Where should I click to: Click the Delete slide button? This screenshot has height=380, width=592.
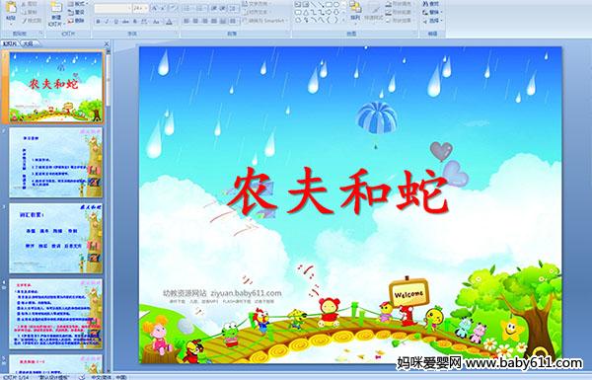[x=77, y=21]
